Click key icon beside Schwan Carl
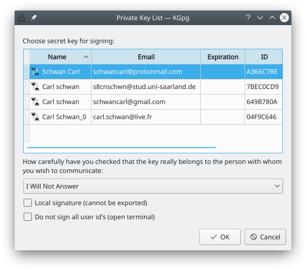 (x=35, y=72)
